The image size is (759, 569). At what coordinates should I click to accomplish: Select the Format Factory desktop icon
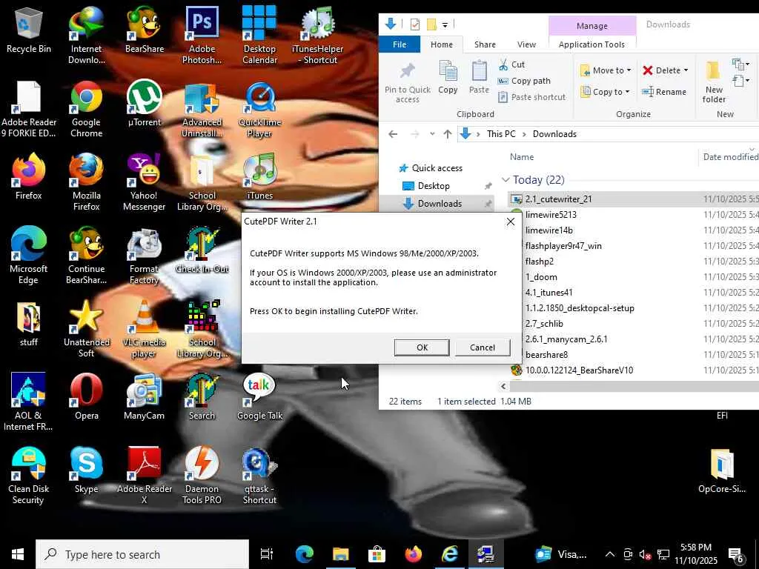click(145, 256)
